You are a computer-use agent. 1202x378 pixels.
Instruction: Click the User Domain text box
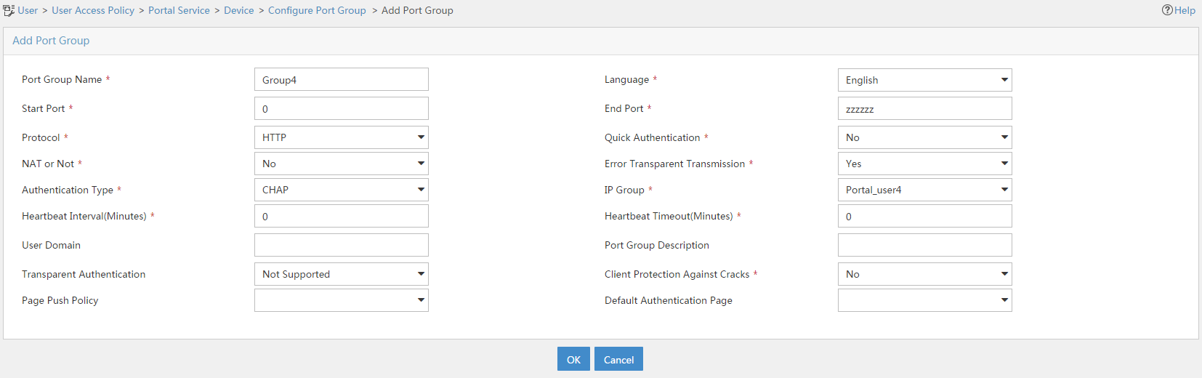click(342, 245)
